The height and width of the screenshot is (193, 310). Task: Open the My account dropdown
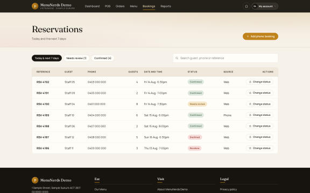point(265,6)
